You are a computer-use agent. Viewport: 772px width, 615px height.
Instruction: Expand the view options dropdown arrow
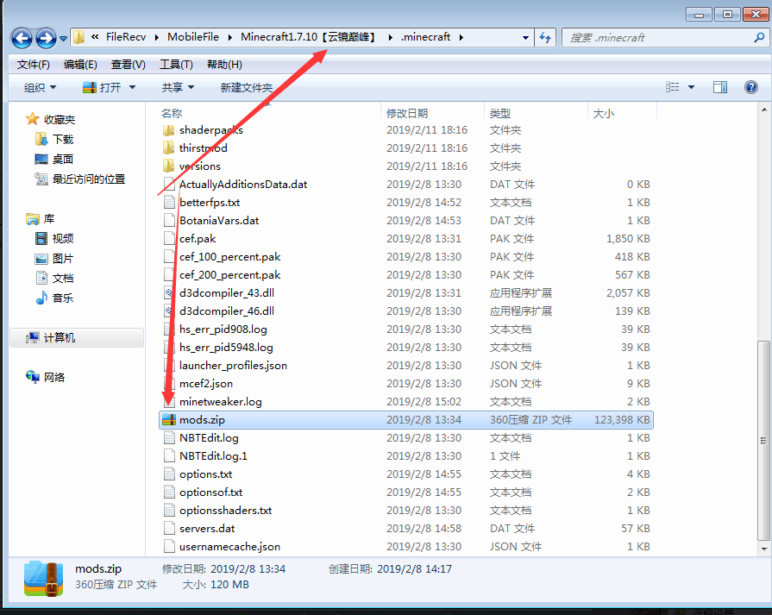[x=692, y=87]
